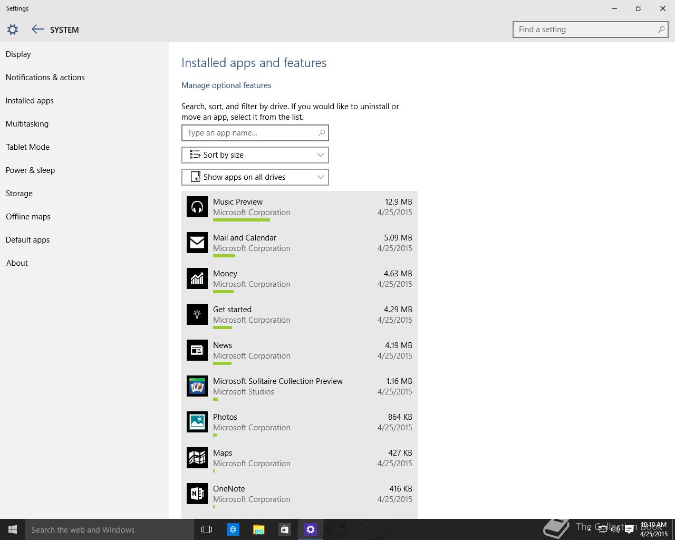Click the Get started lightbulb icon

pos(197,314)
